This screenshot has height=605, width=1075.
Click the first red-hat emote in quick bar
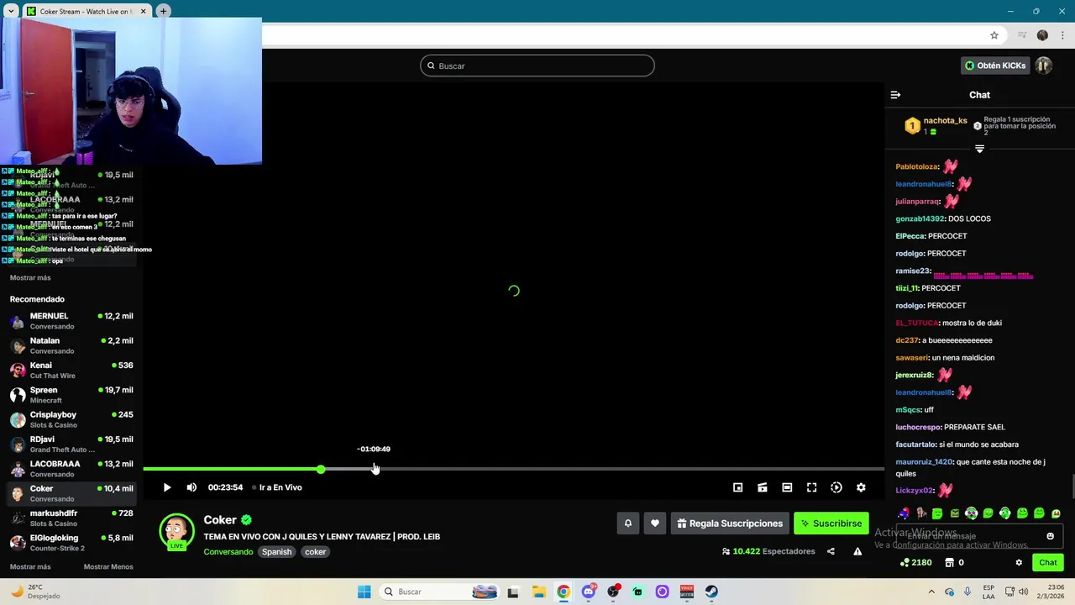(904, 513)
